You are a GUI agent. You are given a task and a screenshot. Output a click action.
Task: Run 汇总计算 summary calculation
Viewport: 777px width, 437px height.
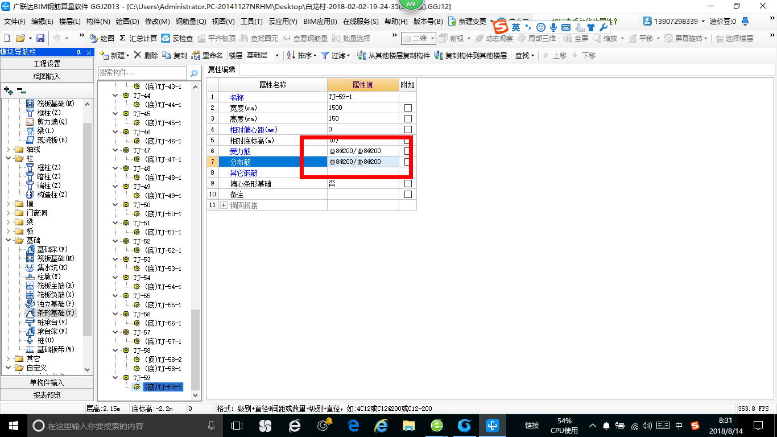click(138, 38)
